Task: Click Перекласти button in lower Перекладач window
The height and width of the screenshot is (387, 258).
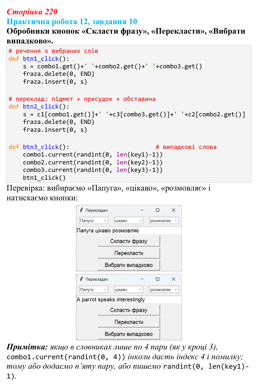Action: click(129, 322)
